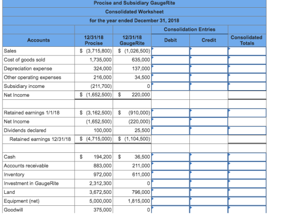Click the Sales row Debit input cell
This screenshot has height=215, width=288.
click(x=170, y=51)
